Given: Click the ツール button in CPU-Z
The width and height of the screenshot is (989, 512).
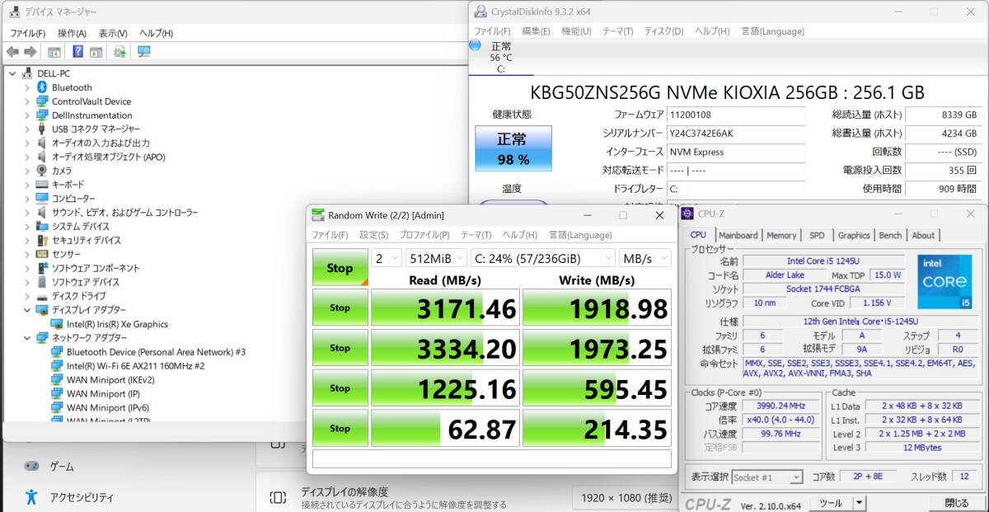Looking at the screenshot, I should [831, 502].
